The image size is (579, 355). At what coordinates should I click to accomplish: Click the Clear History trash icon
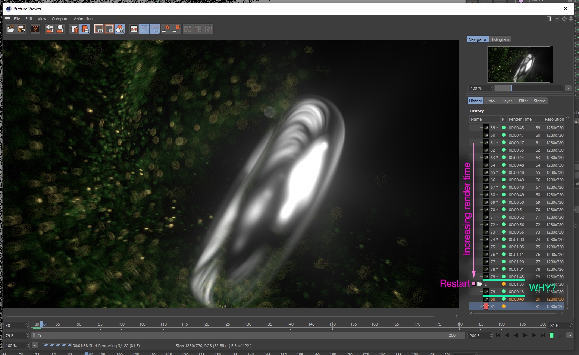coord(74,29)
